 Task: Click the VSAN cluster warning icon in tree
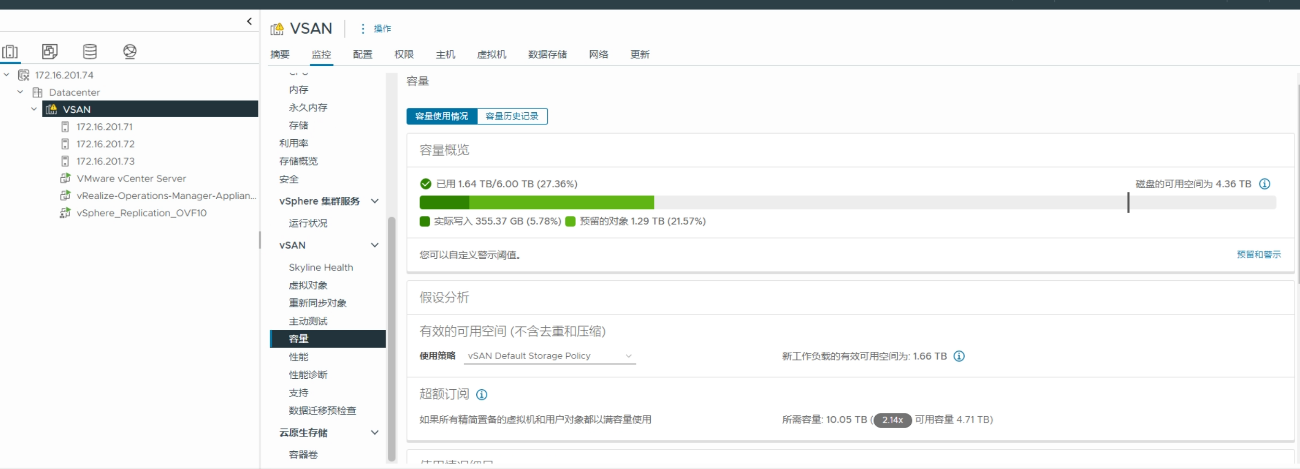click(51, 109)
